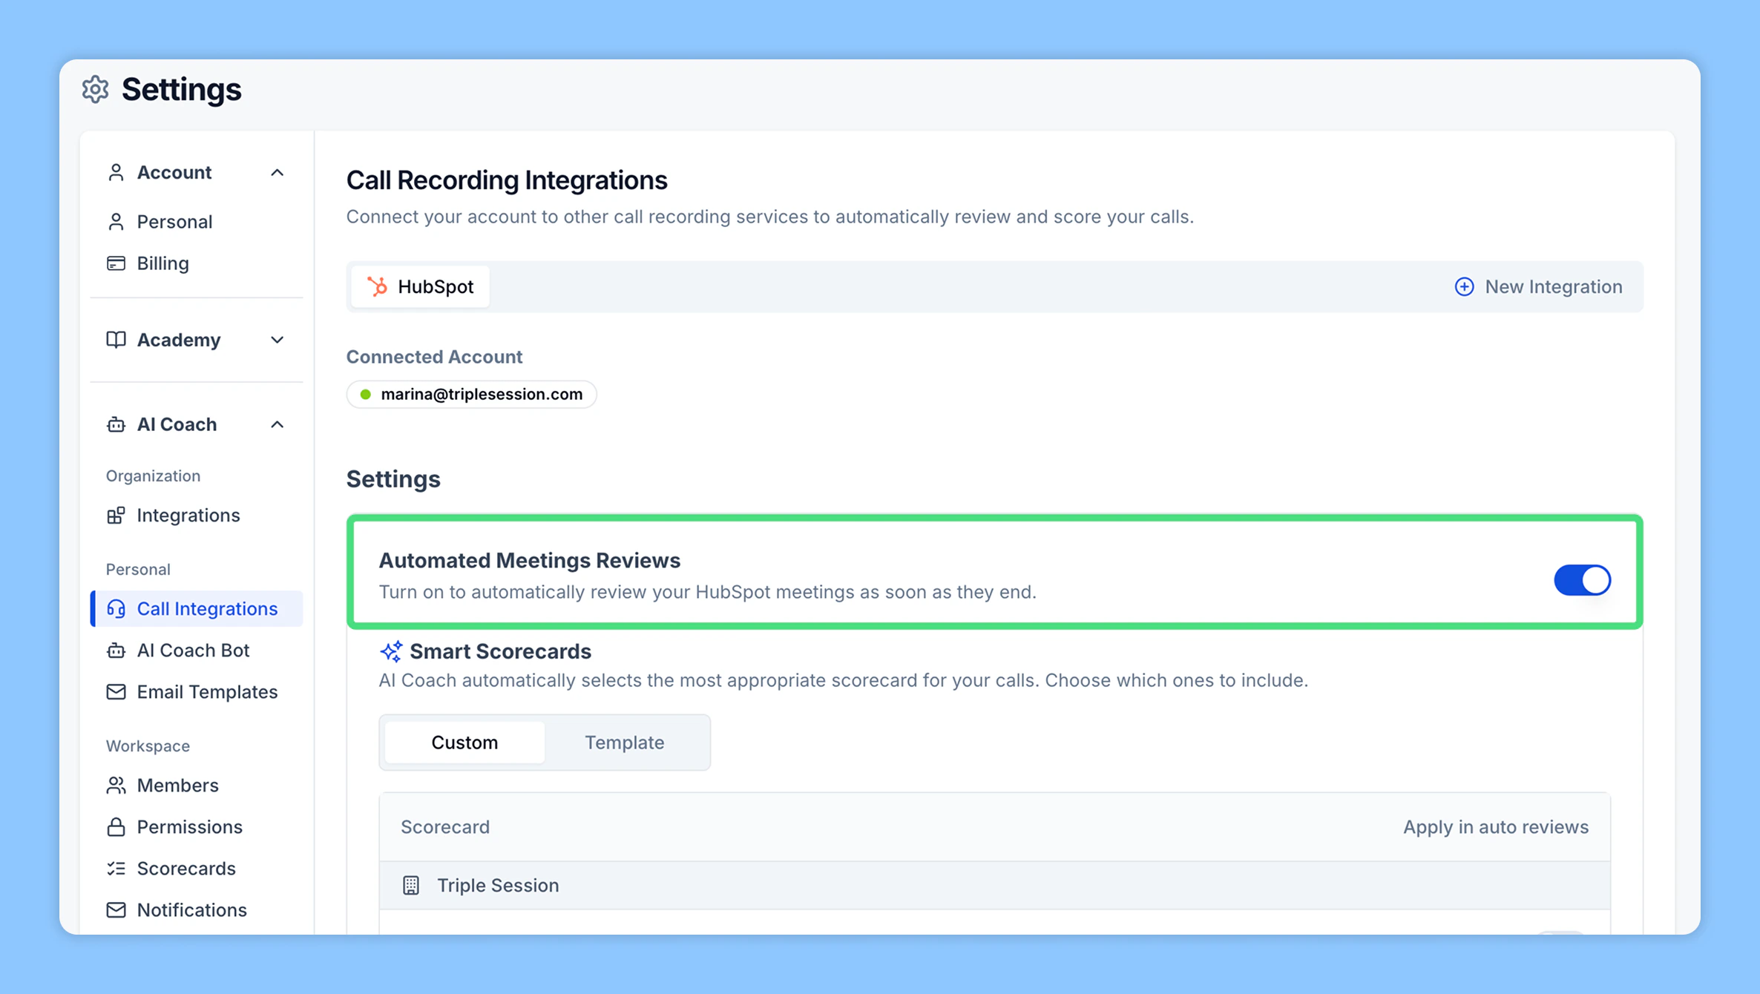Click the Account person icon
The height and width of the screenshot is (994, 1760).
click(116, 172)
